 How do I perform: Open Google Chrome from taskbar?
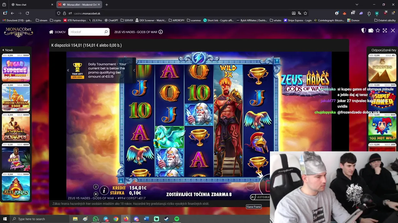pos(116,219)
